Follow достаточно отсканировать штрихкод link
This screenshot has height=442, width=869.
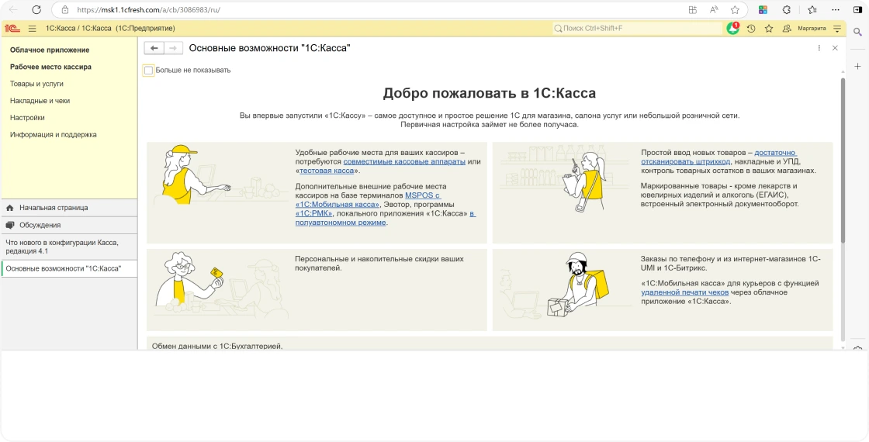click(718, 157)
